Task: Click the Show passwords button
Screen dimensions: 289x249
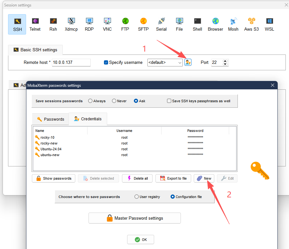Action: [53, 178]
